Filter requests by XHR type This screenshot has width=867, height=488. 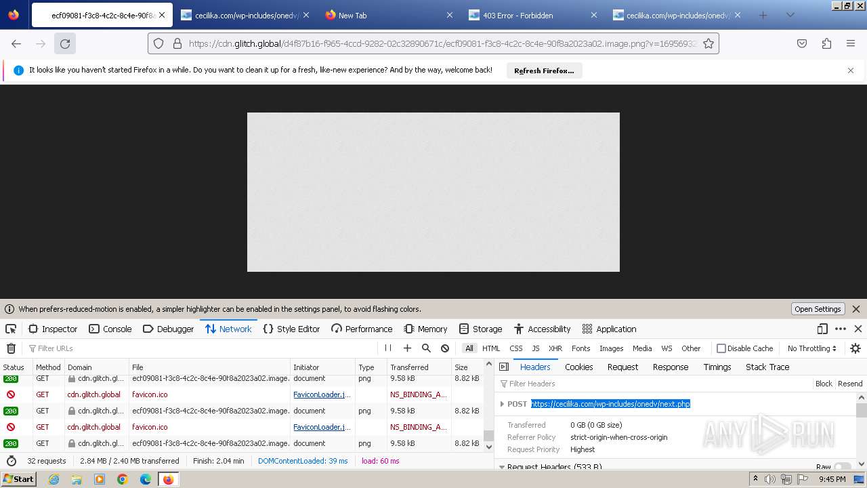[x=555, y=348]
